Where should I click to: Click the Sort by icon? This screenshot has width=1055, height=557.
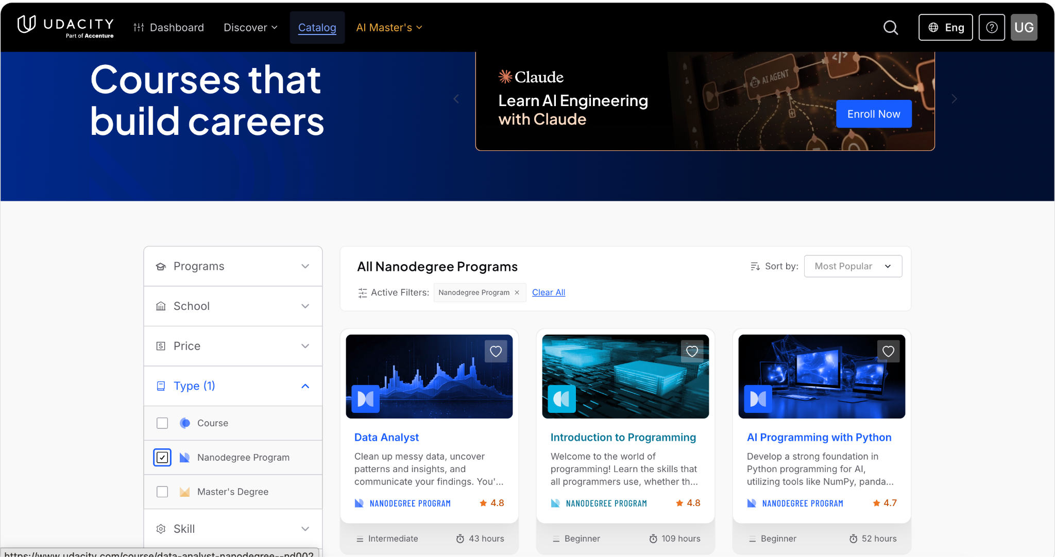pyautogui.click(x=755, y=266)
